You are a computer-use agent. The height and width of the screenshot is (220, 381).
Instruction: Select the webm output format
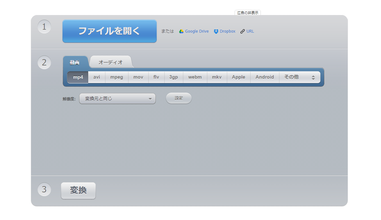pyautogui.click(x=195, y=77)
